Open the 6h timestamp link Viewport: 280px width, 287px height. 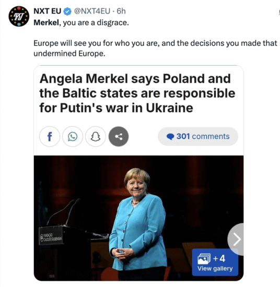pos(121,11)
